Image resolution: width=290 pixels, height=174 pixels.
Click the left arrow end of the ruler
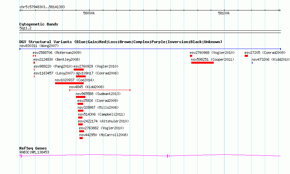pyautogui.click(x=21, y=10)
